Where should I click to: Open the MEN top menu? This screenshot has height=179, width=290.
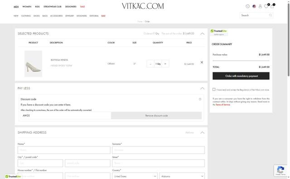click(x=16, y=7)
